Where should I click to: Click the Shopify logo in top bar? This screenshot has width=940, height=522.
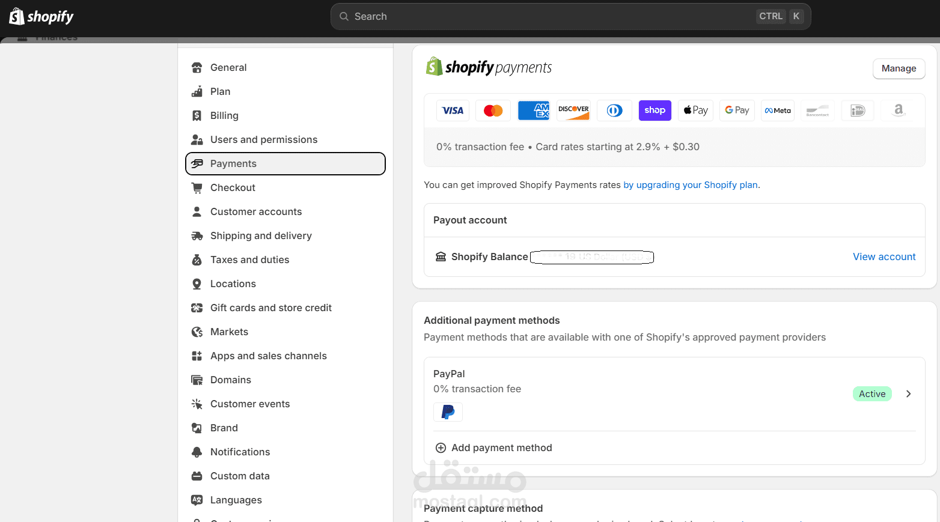pyautogui.click(x=41, y=16)
